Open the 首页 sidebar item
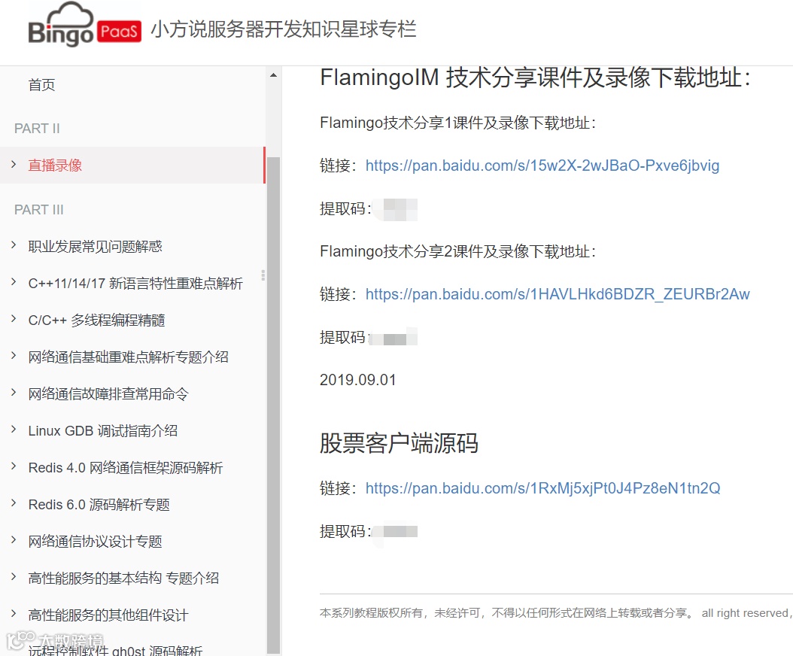 (41, 85)
